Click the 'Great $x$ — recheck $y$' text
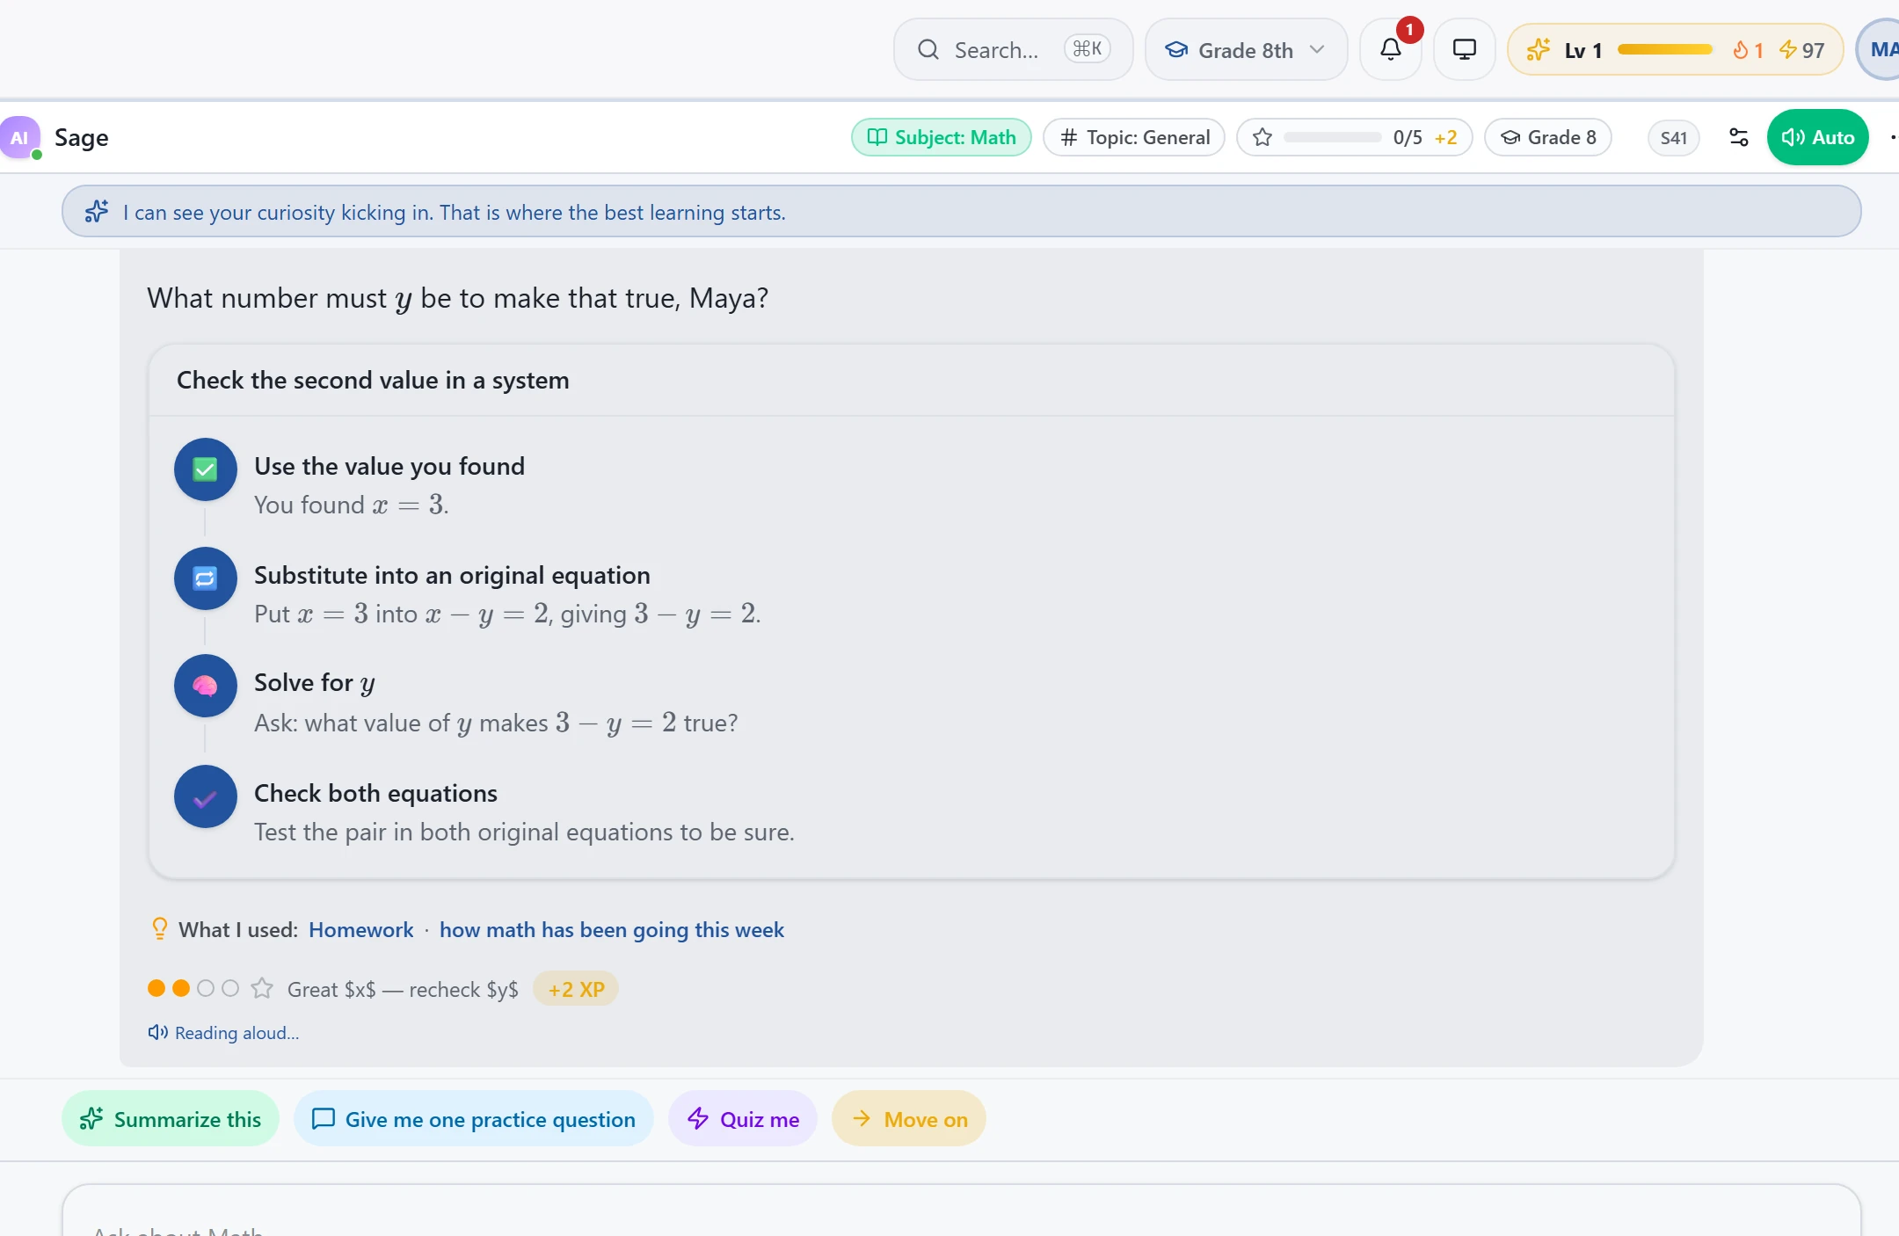This screenshot has width=1899, height=1236. pos(403,989)
